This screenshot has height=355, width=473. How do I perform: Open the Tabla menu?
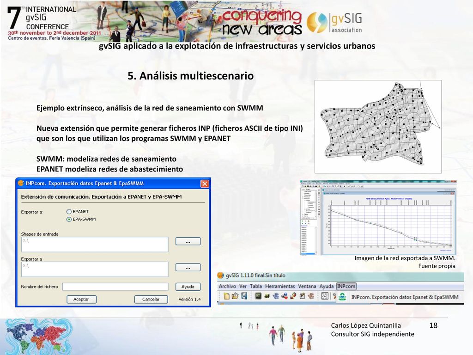[x=256, y=286]
